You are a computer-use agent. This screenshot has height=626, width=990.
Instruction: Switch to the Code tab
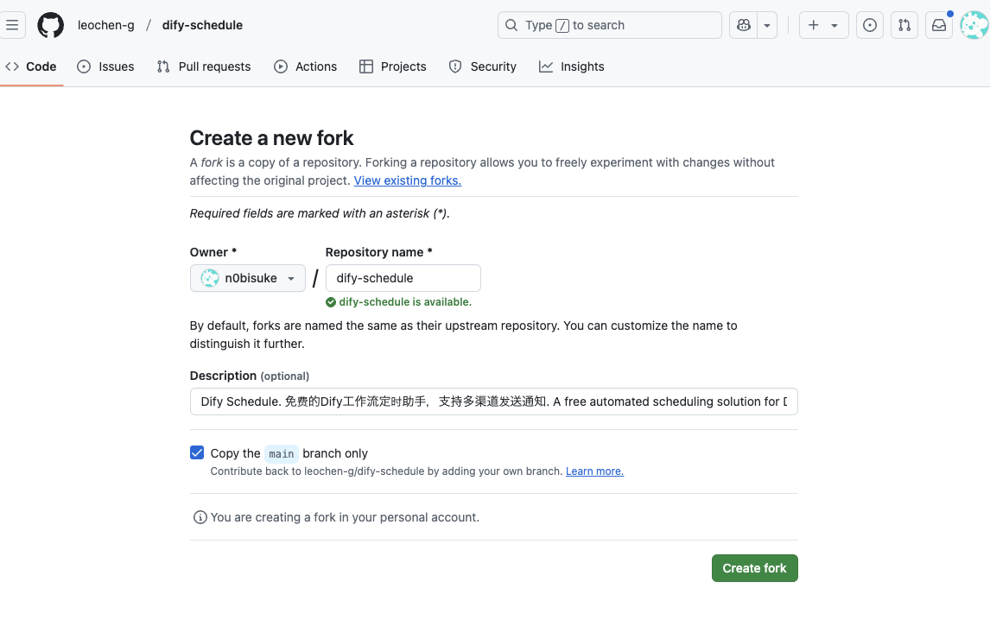31,66
